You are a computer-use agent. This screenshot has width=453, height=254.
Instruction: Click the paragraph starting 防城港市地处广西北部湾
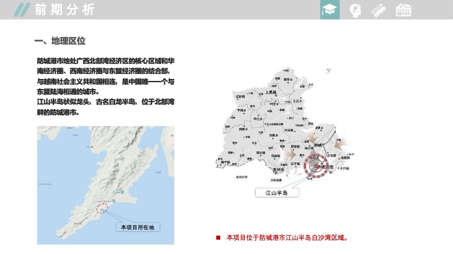pos(106,77)
